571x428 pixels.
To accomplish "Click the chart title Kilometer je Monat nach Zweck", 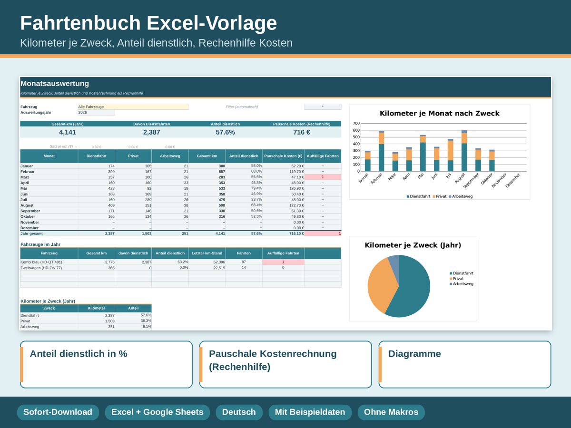I will click(440, 113).
